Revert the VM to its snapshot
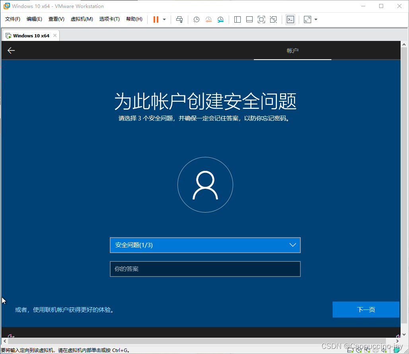This screenshot has height=354, width=409. pos(208,19)
